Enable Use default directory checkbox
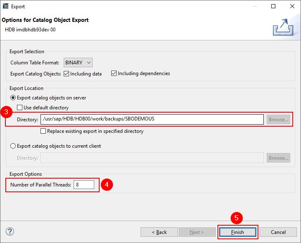This screenshot has height=243, width=301. pos(20,108)
